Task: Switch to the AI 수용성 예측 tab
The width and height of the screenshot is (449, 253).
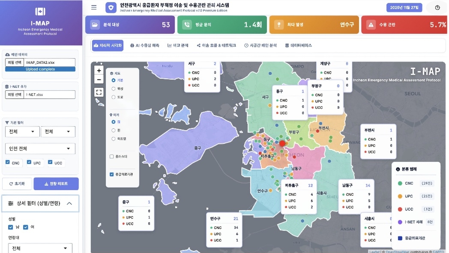Action: (x=144, y=45)
